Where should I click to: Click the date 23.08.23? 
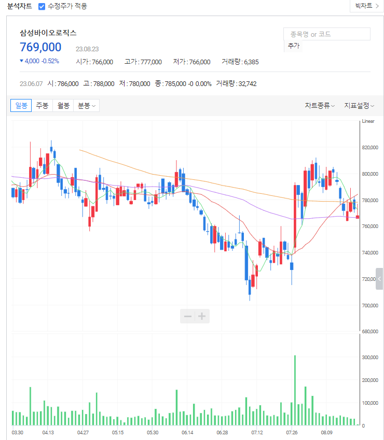tap(87, 49)
